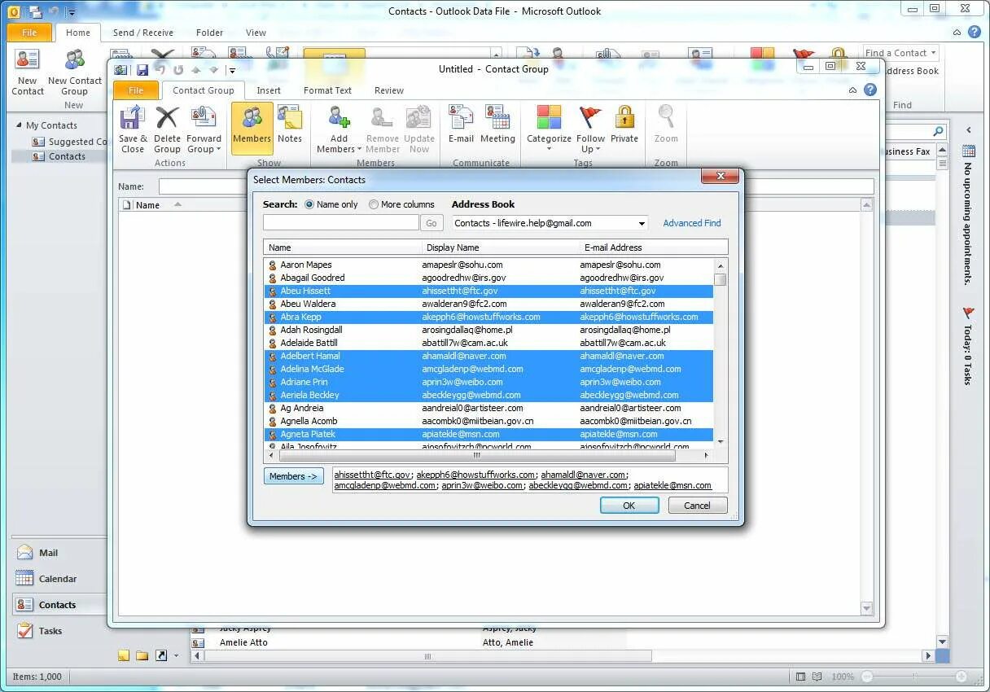Click Cancel button in Select Members
The height and width of the screenshot is (692, 990).
click(x=697, y=506)
